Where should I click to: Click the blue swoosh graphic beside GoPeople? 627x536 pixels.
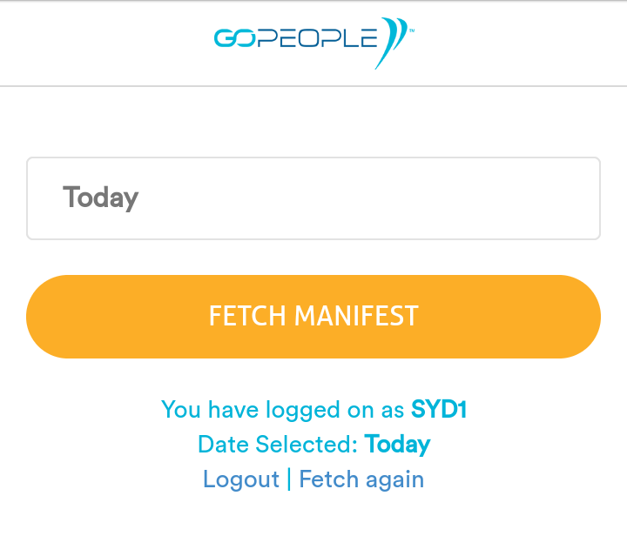tap(391, 43)
